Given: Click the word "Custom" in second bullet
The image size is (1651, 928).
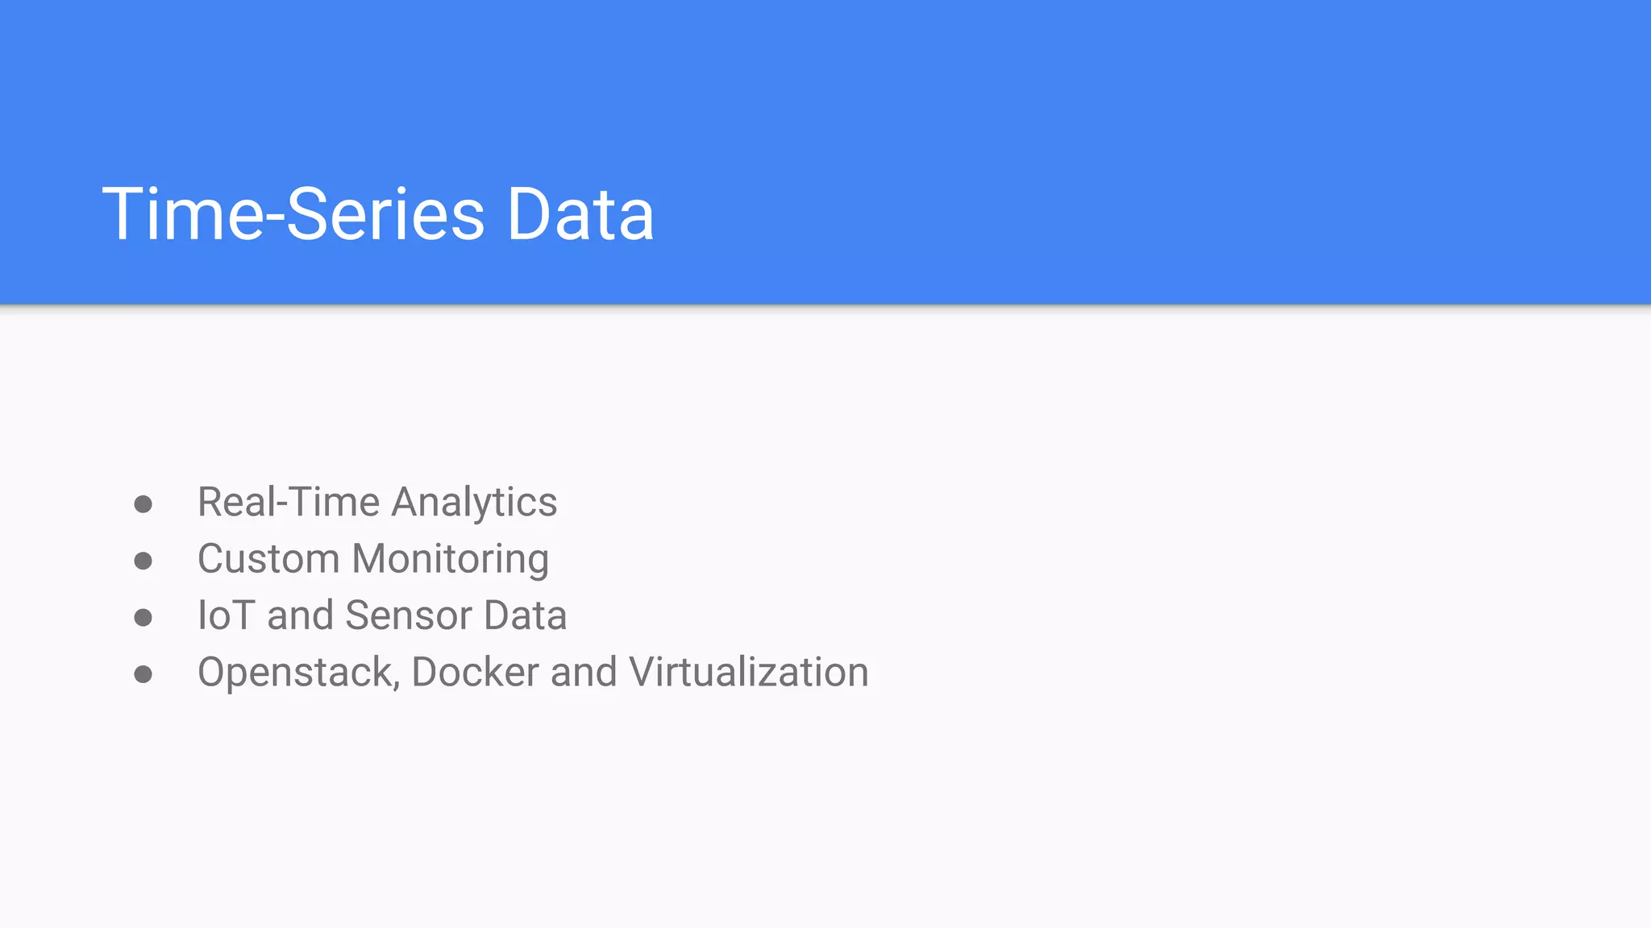Looking at the screenshot, I should point(268,559).
